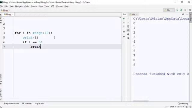Click the PyCharm app icon in title bar
Viewport: 192px width, 108px height.
click(x=1, y=2)
